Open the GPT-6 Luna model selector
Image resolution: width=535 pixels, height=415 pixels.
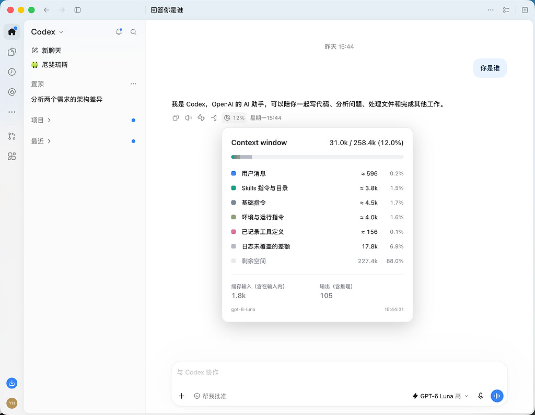pyautogui.click(x=440, y=396)
